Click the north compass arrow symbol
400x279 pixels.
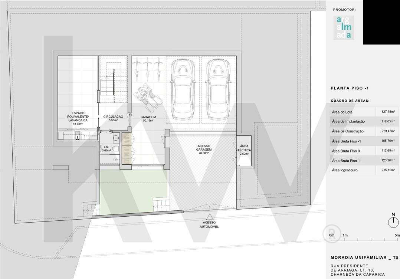click(393, 221)
